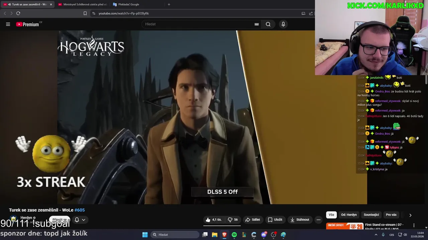Viewport: 428px width, 240px height.
Task: Click the Připojit se join button
Action: coord(60,220)
